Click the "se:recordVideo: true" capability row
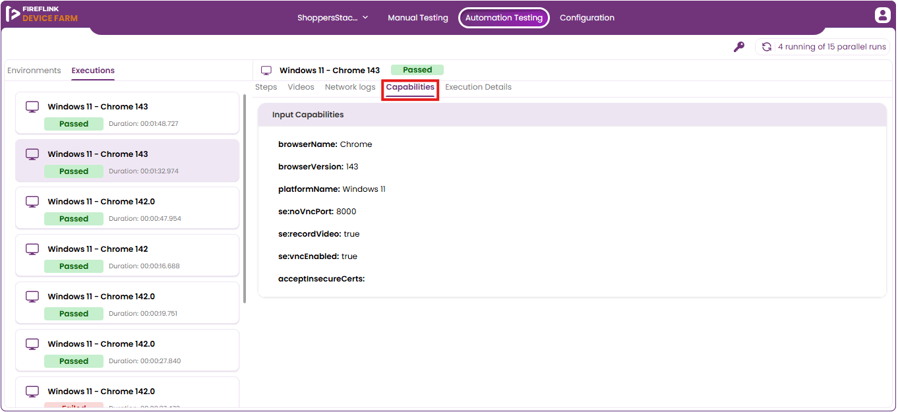This screenshot has width=898, height=412. click(x=319, y=234)
